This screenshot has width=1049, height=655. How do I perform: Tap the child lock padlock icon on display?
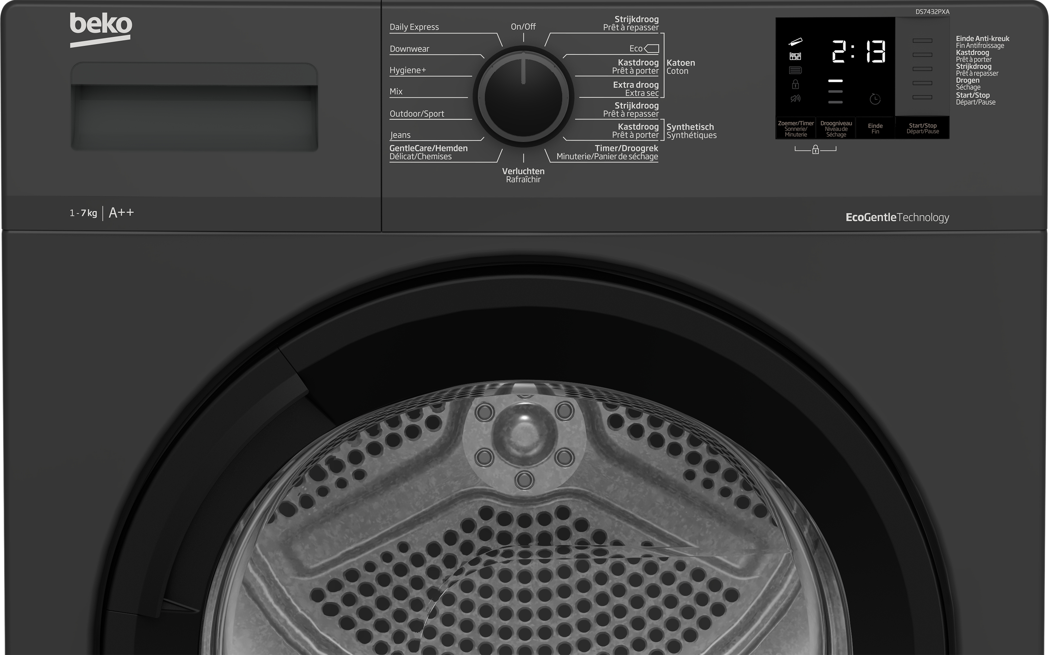(x=795, y=84)
